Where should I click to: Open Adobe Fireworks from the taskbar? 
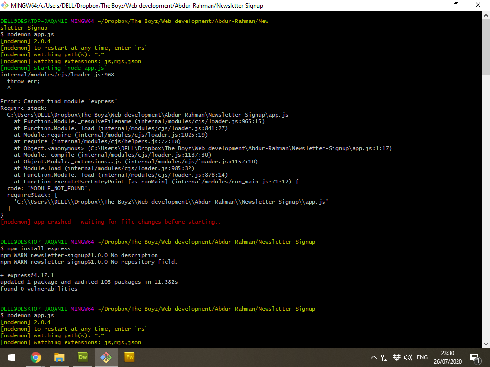point(129,356)
